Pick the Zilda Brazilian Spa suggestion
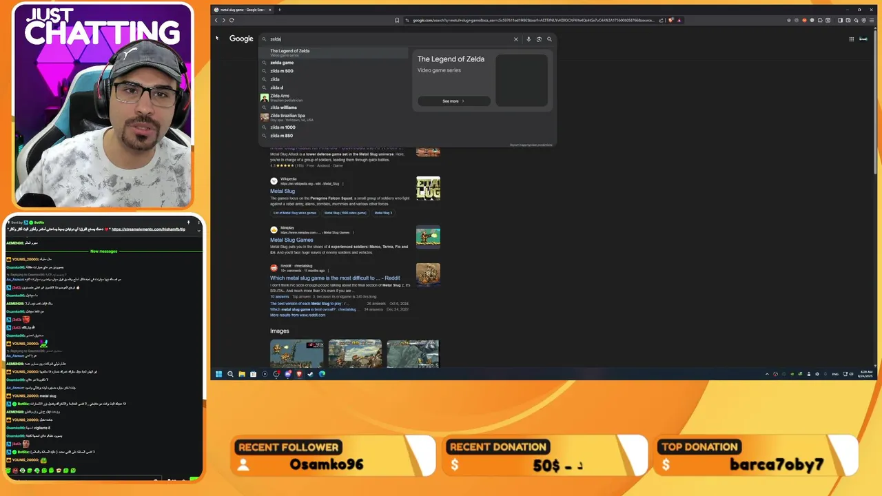The image size is (882, 496). point(334,117)
